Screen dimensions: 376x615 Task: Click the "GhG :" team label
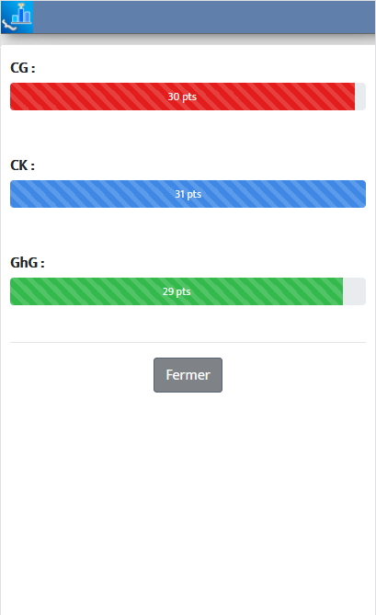[x=28, y=263]
